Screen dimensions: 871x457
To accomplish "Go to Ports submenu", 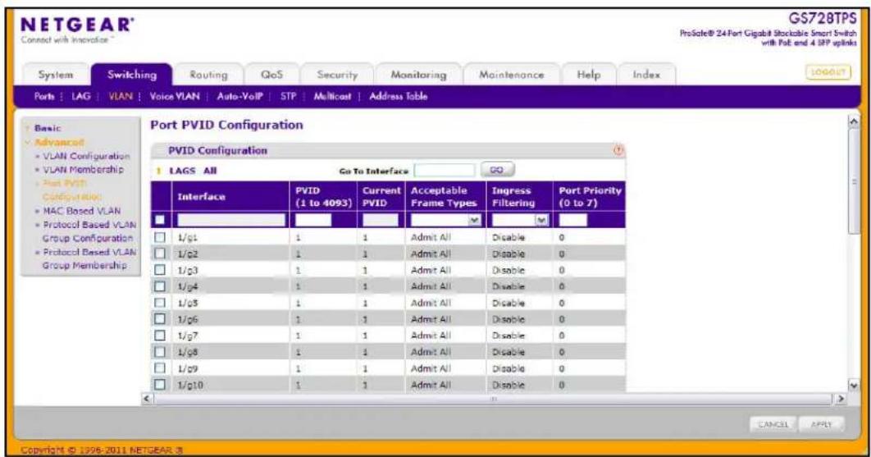I will coord(44,96).
